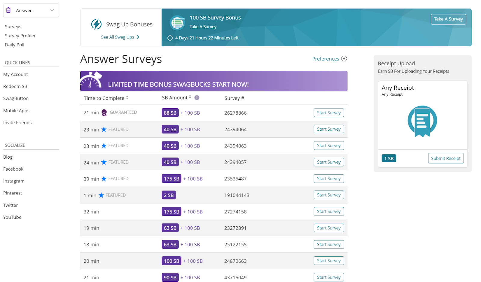This screenshot has height=282, width=481.
Task: Start Survey 23535487
Action: coord(329,179)
